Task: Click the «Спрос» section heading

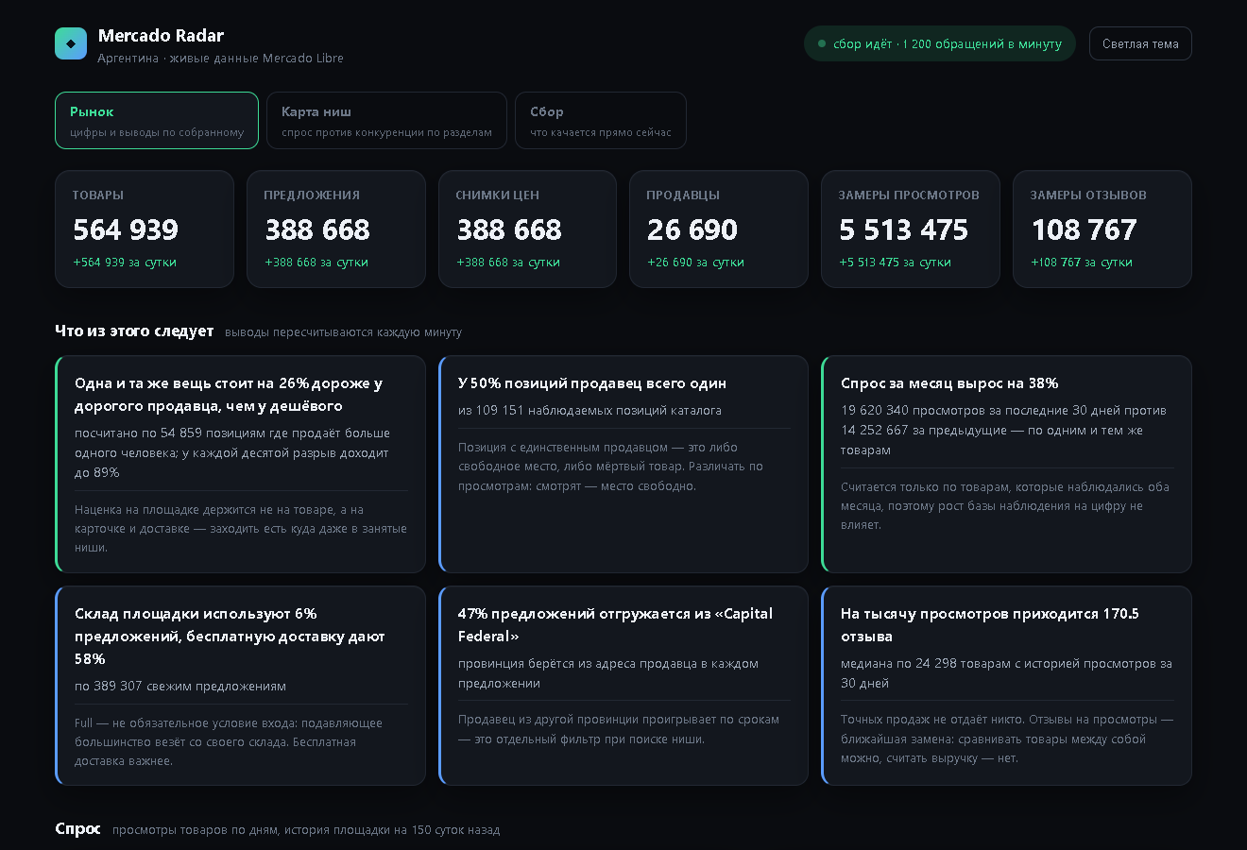Action: [x=77, y=828]
